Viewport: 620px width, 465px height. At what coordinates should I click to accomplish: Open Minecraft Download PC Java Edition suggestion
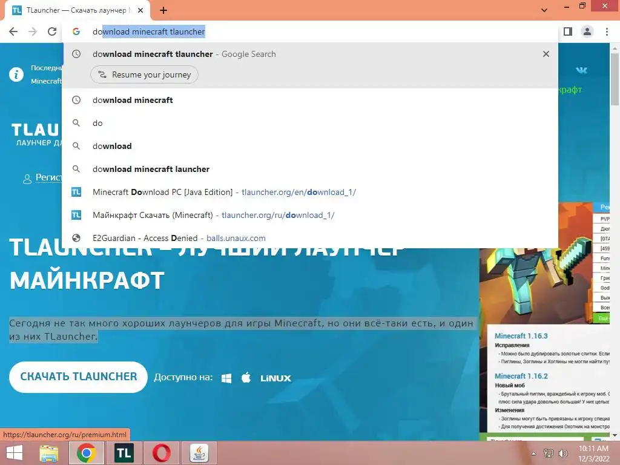click(311, 192)
